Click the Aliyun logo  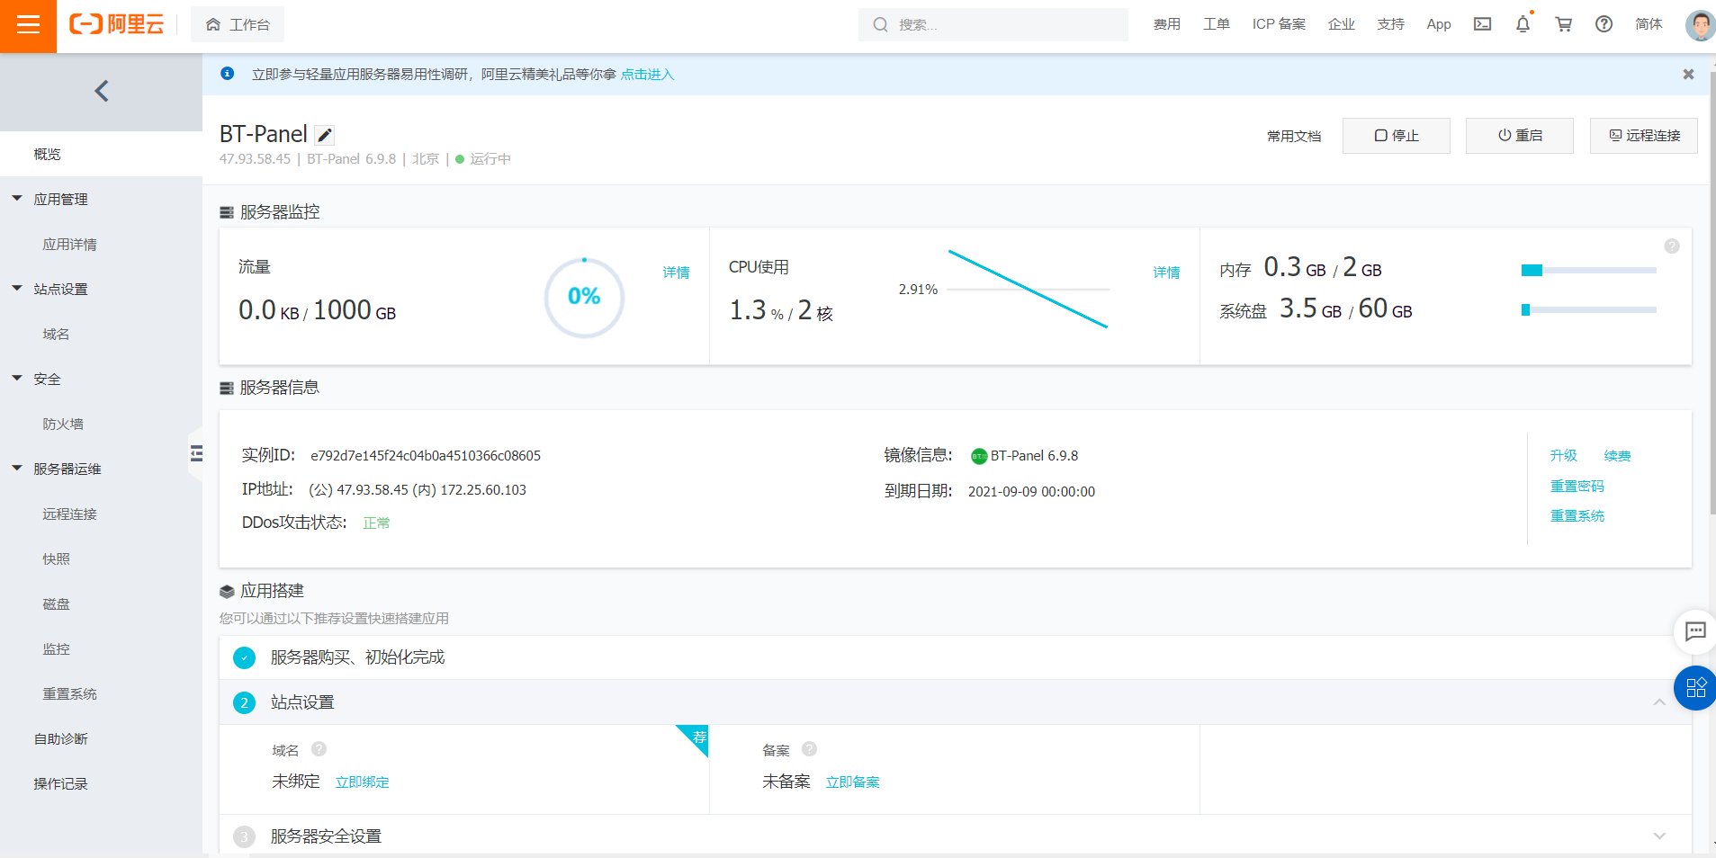(x=117, y=24)
